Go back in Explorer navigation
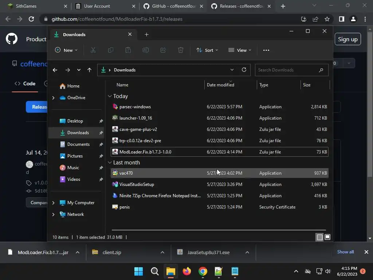Screen dimensions: 373x280 [55, 70]
